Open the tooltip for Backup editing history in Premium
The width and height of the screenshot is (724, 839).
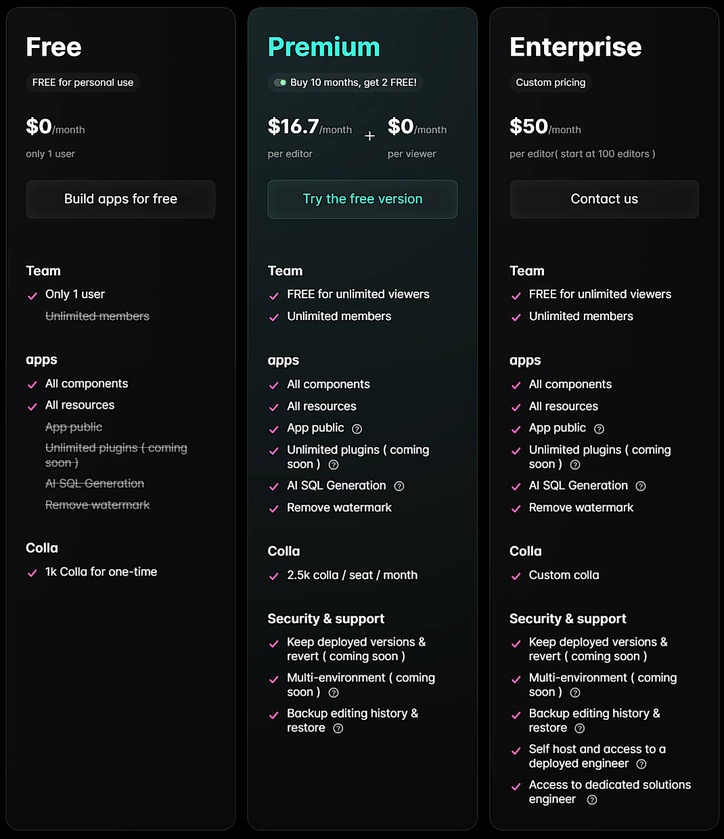(x=338, y=728)
